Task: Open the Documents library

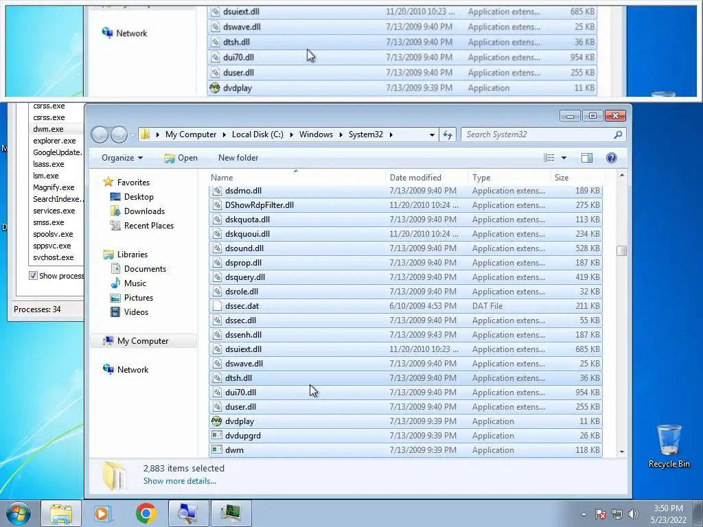Action: pos(145,269)
